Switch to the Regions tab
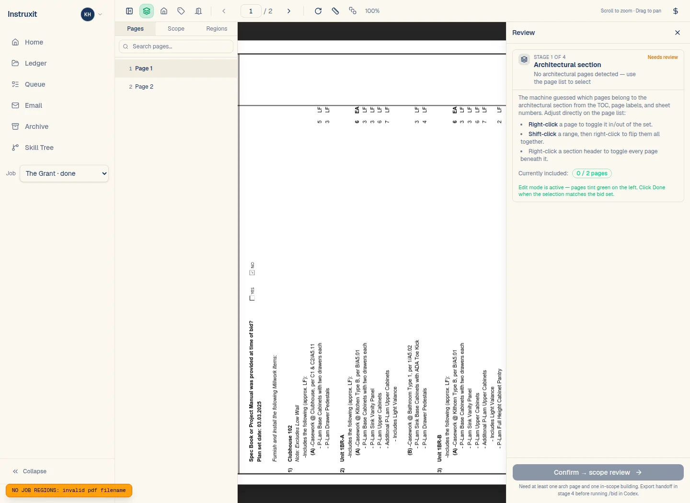 (x=217, y=29)
